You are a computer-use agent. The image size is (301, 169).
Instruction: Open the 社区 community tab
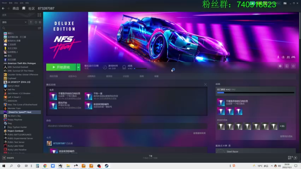[x=32, y=8]
